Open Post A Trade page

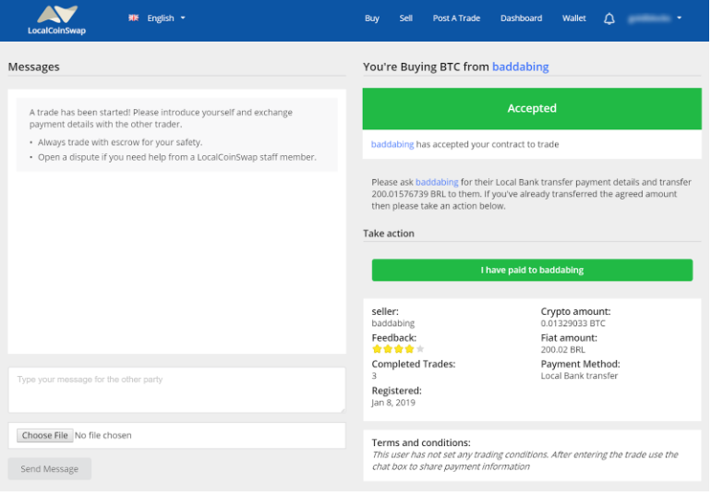tap(456, 18)
